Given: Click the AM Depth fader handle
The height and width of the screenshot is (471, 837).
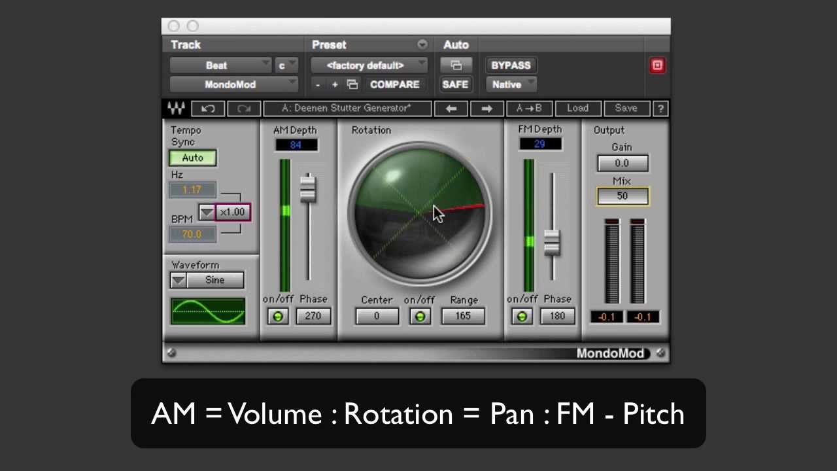Looking at the screenshot, I should (x=307, y=188).
